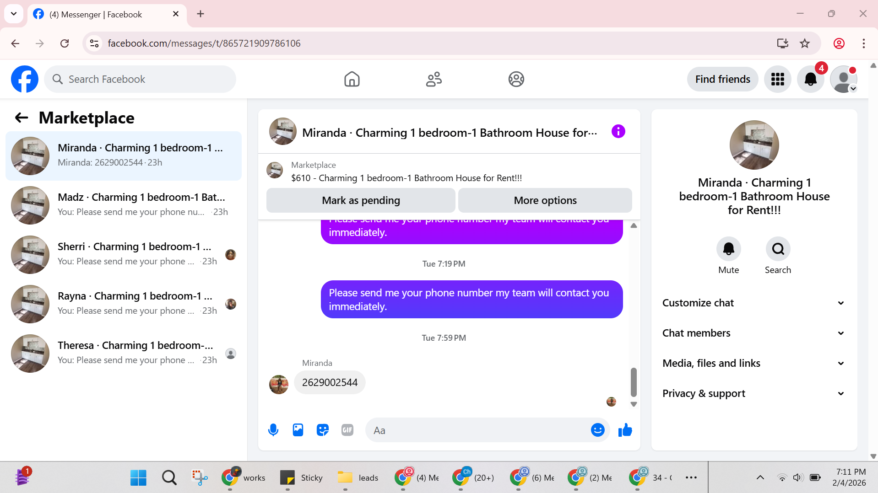Open a new browser tab
The image size is (878, 493).
(x=201, y=14)
